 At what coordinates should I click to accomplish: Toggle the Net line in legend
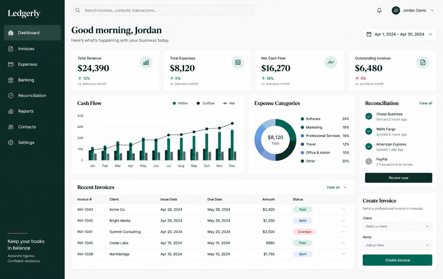[229, 103]
